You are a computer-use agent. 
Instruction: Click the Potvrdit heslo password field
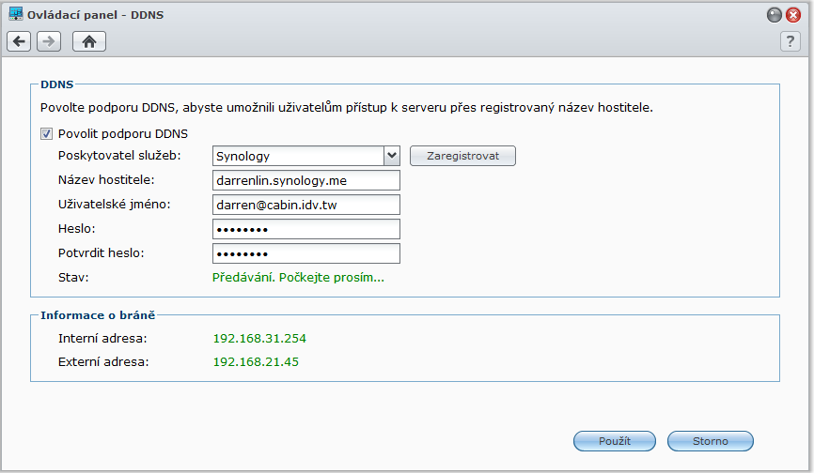(306, 253)
